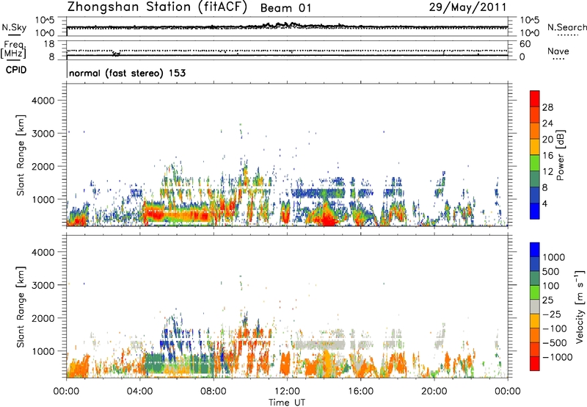Click the '08:00' time axis label
Viewport: 587px width, 407px height.
214,392
